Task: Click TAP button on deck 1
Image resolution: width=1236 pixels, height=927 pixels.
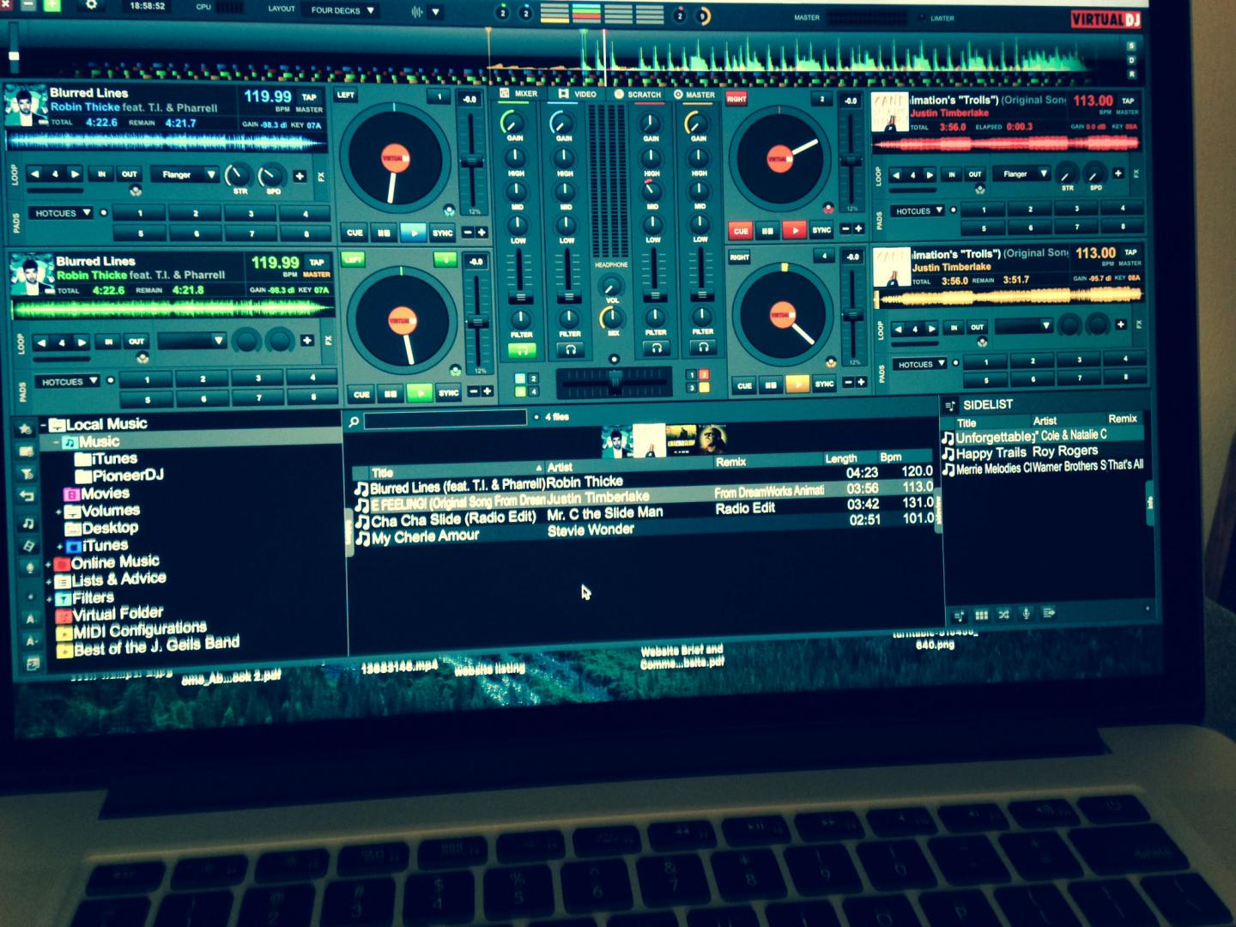Action: 309,97
